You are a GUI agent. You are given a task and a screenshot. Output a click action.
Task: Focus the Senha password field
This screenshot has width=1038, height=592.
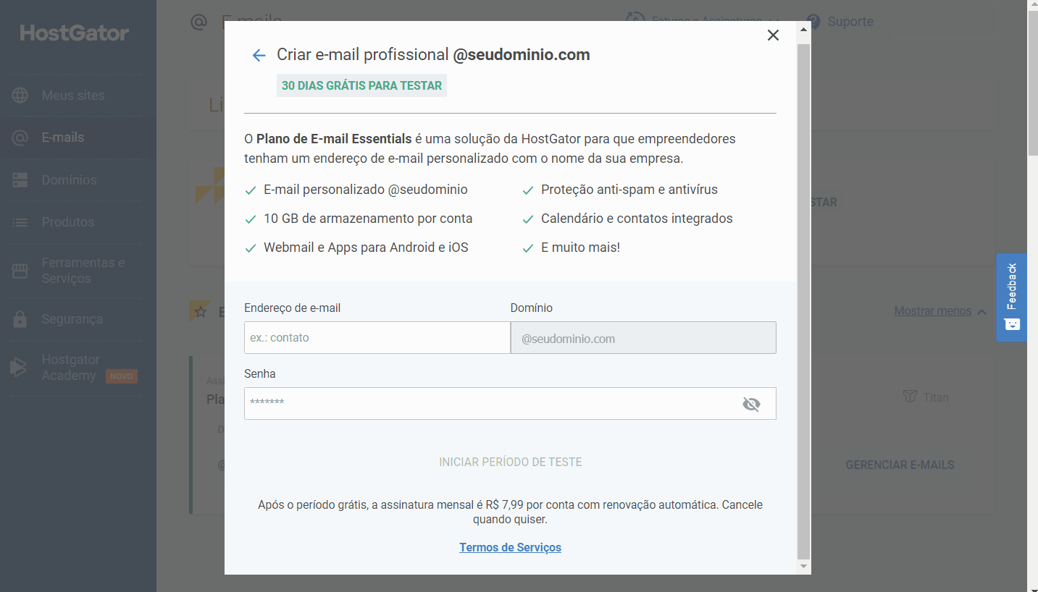coord(510,404)
